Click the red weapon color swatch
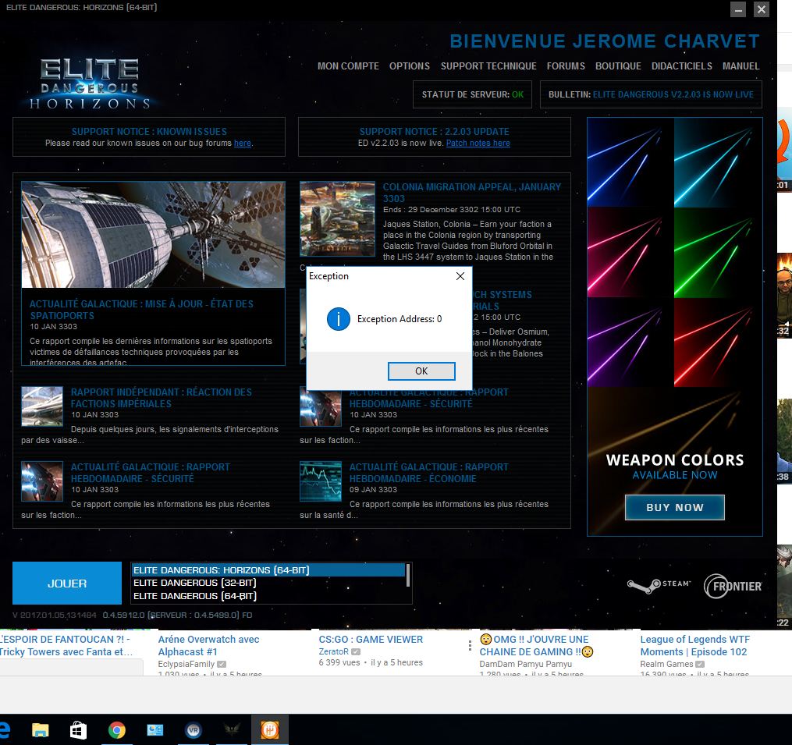The image size is (792, 745). pyautogui.click(x=718, y=342)
